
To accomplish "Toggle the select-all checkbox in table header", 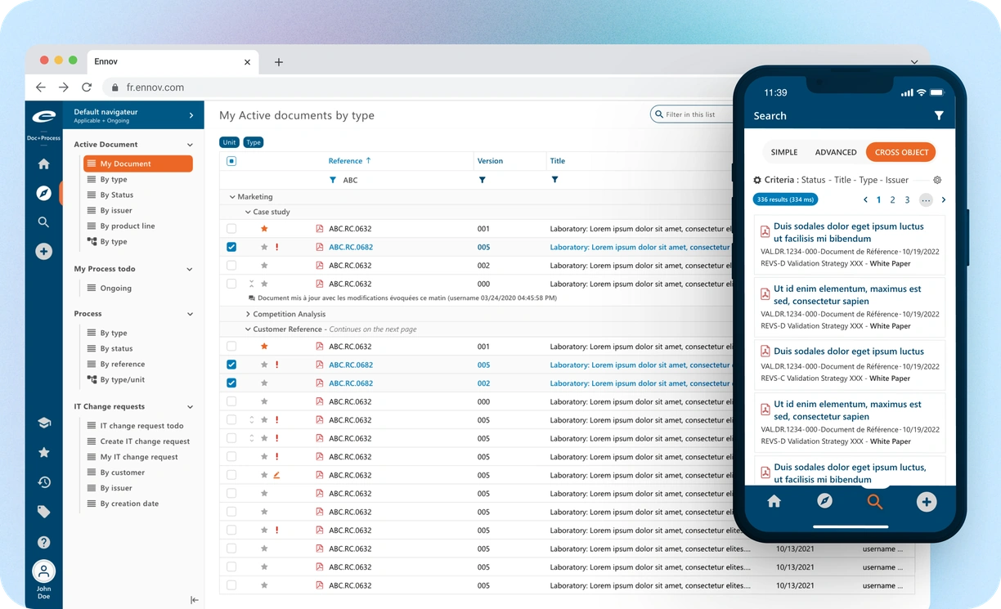I will pos(231,161).
